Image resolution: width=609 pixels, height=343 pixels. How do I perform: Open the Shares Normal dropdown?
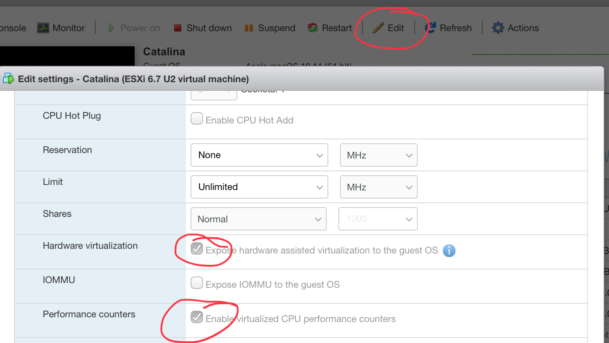[259, 219]
